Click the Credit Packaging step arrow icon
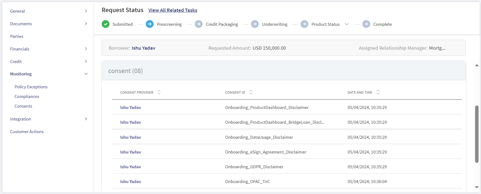The width and height of the screenshot is (481, 194). point(199,24)
